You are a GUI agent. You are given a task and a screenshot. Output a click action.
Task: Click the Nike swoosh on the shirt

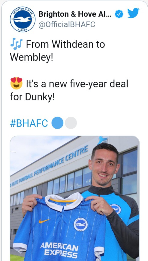pos(44,221)
